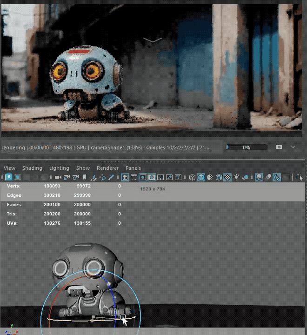307x335 pixels.
Task: Click the camera Bookmarks icon
Action: [84, 177]
